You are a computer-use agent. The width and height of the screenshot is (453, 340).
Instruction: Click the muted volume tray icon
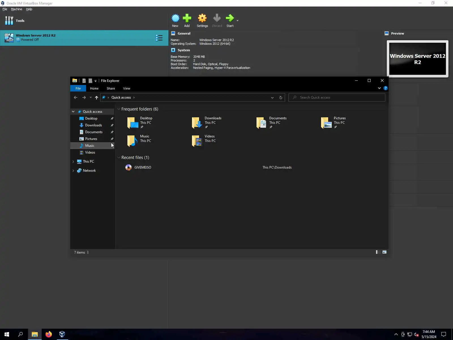[x=416, y=335]
